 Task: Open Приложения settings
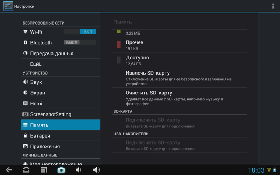click(61, 146)
